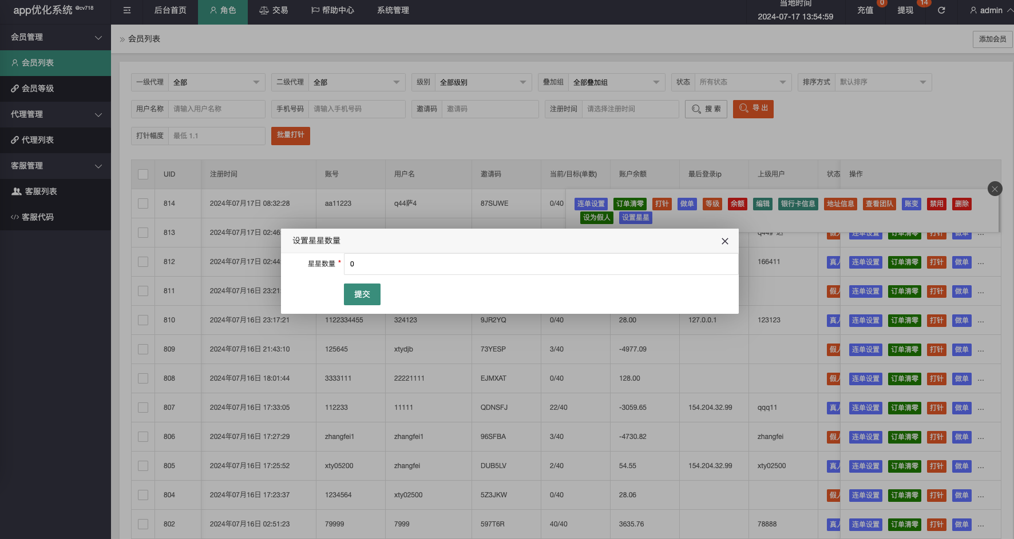Open the customer service code sidebar item
Image resolution: width=1014 pixels, height=539 pixels.
click(x=38, y=217)
